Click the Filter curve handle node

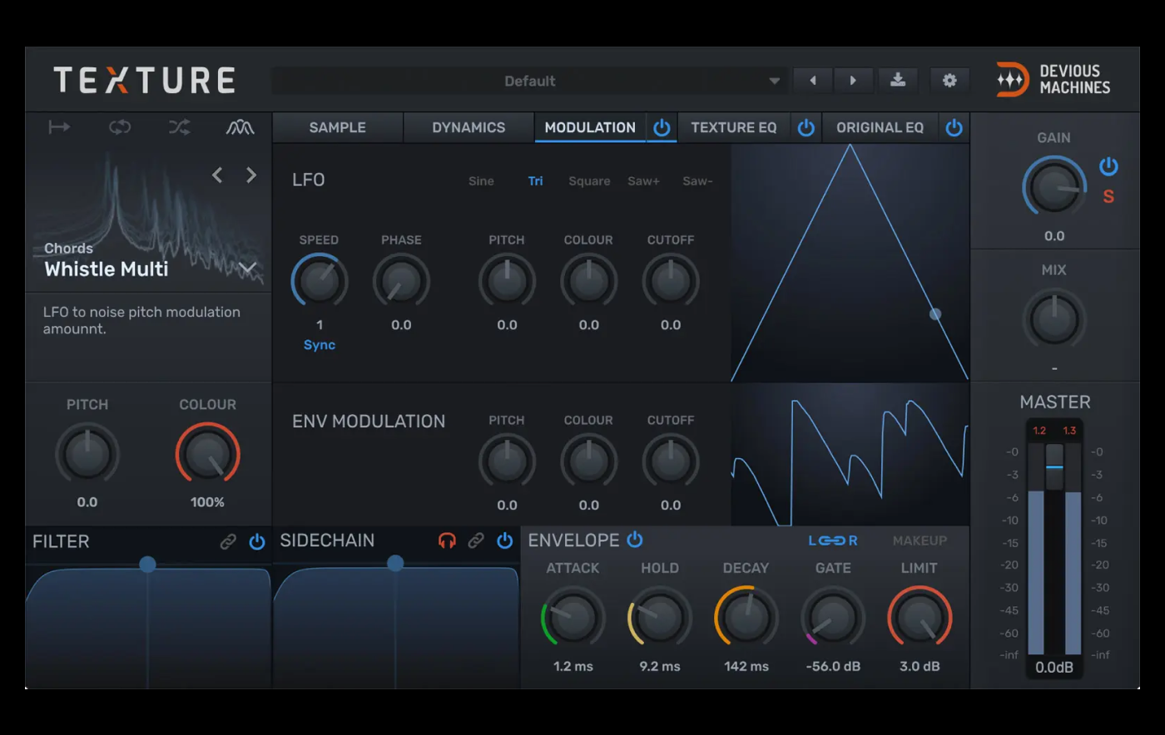(x=147, y=565)
